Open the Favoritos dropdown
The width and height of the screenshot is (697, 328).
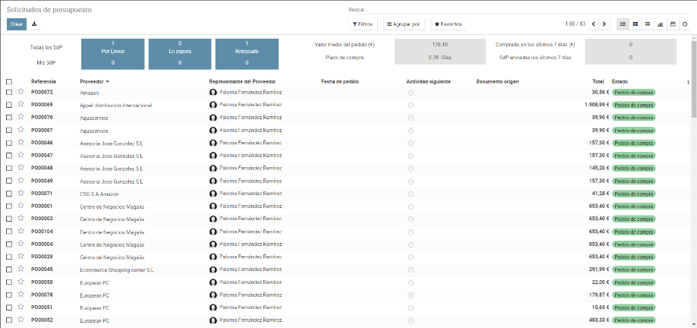click(448, 24)
